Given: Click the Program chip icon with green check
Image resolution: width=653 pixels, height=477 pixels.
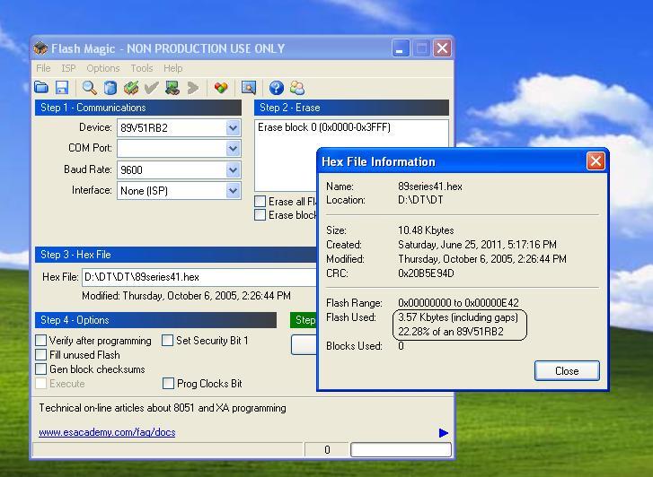Looking at the screenshot, I should (x=131, y=88).
